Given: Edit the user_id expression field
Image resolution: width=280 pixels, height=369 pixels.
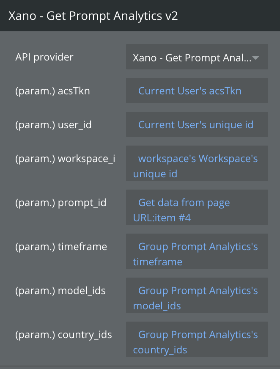Looking at the screenshot, I should tap(197, 124).
